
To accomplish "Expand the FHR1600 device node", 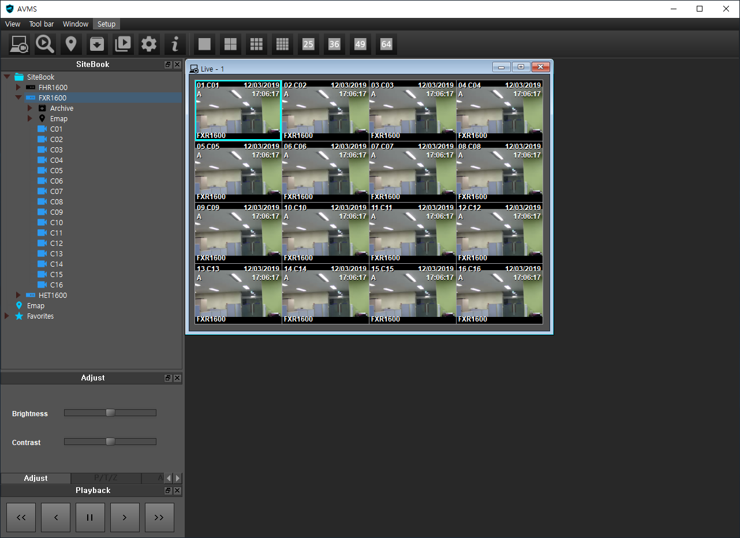I will click(18, 88).
